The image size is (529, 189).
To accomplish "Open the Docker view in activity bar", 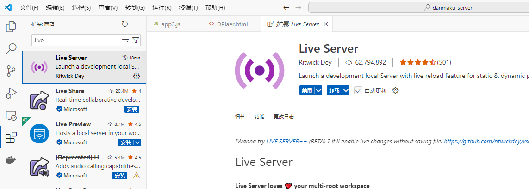I will click(x=11, y=160).
